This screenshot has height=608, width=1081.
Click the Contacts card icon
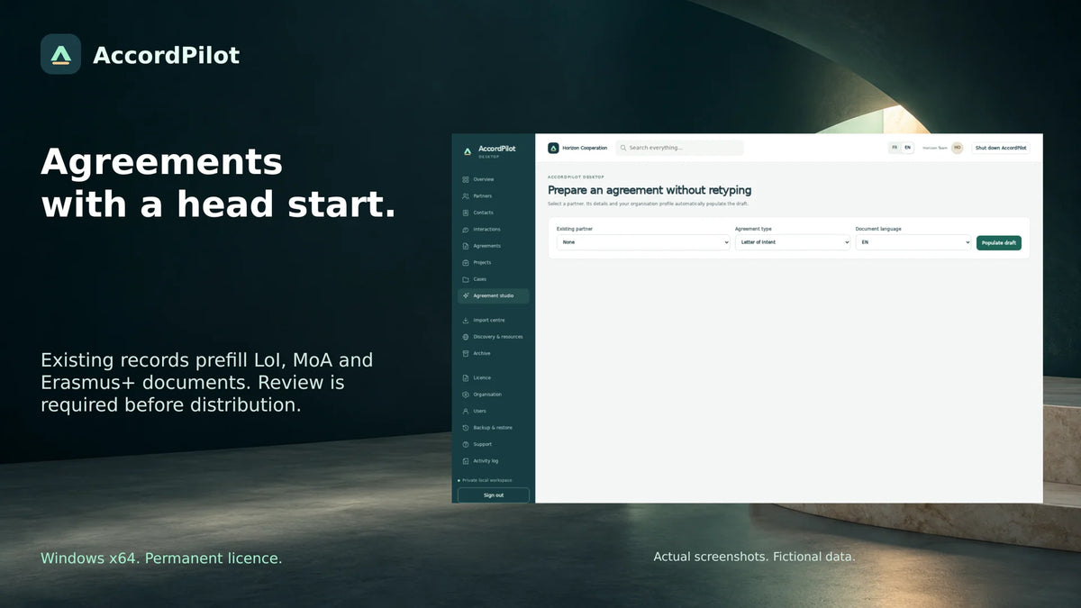coord(465,213)
